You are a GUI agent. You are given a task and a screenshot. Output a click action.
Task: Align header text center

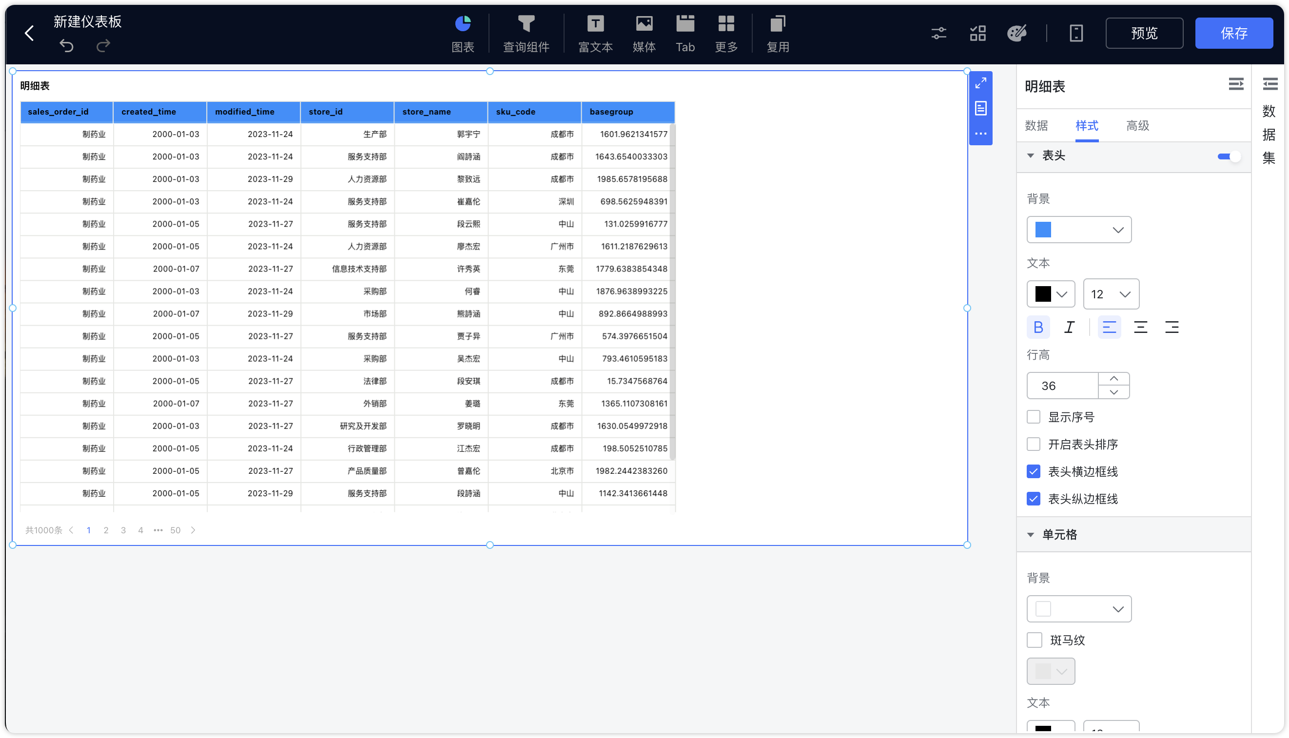[1140, 328]
